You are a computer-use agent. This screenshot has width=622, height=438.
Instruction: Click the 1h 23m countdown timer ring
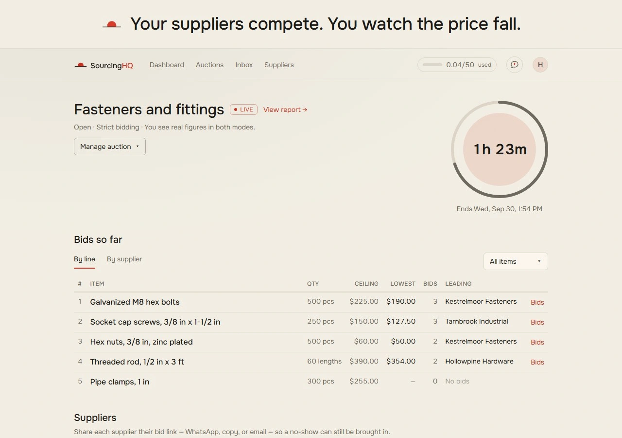click(x=500, y=149)
